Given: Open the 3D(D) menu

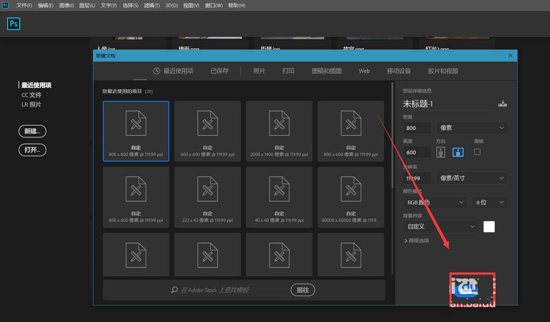Looking at the screenshot, I should click(172, 5).
